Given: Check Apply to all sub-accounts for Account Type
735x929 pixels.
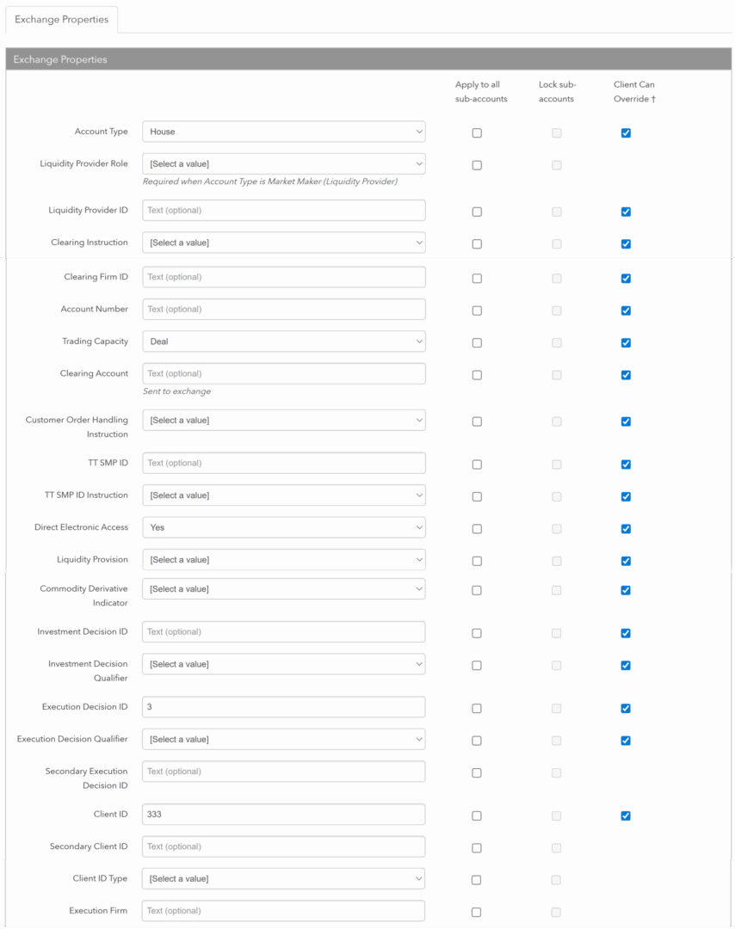Looking at the screenshot, I should [477, 132].
